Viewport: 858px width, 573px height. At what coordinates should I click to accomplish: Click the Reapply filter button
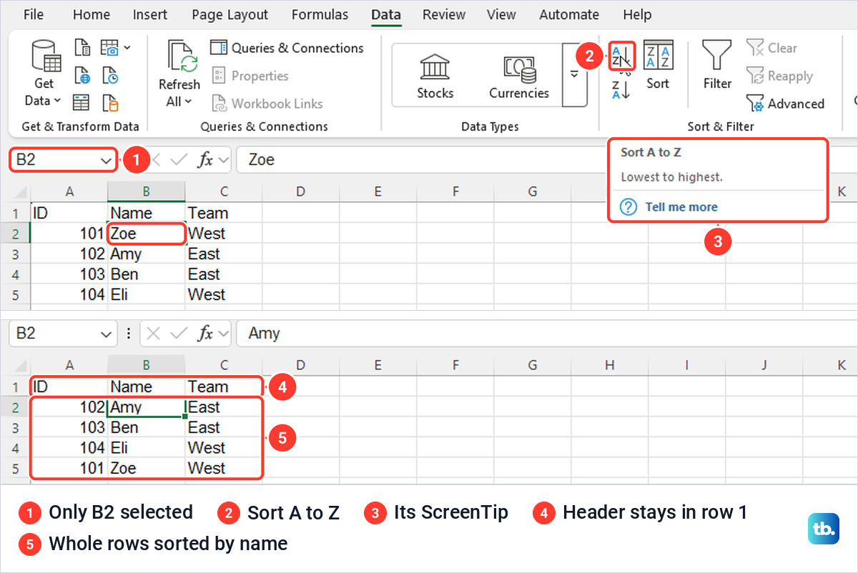(x=779, y=76)
